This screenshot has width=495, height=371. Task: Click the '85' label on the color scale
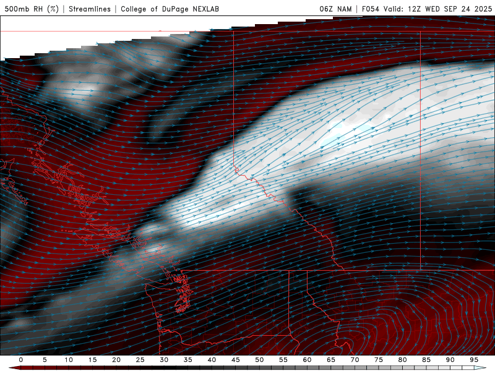pyautogui.click(x=426, y=360)
